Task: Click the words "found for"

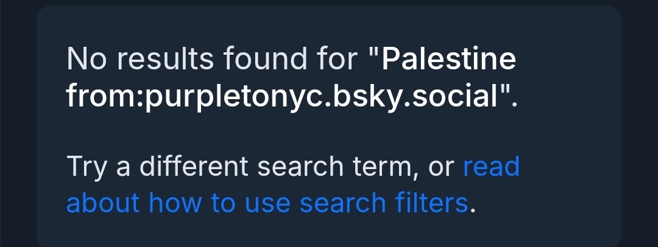Action: (289, 58)
